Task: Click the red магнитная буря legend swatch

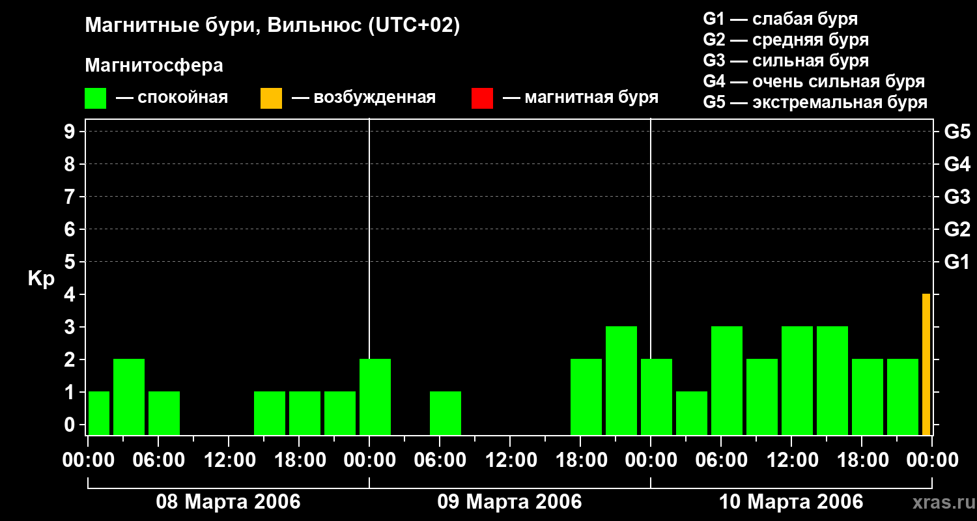Action: [482, 98]
